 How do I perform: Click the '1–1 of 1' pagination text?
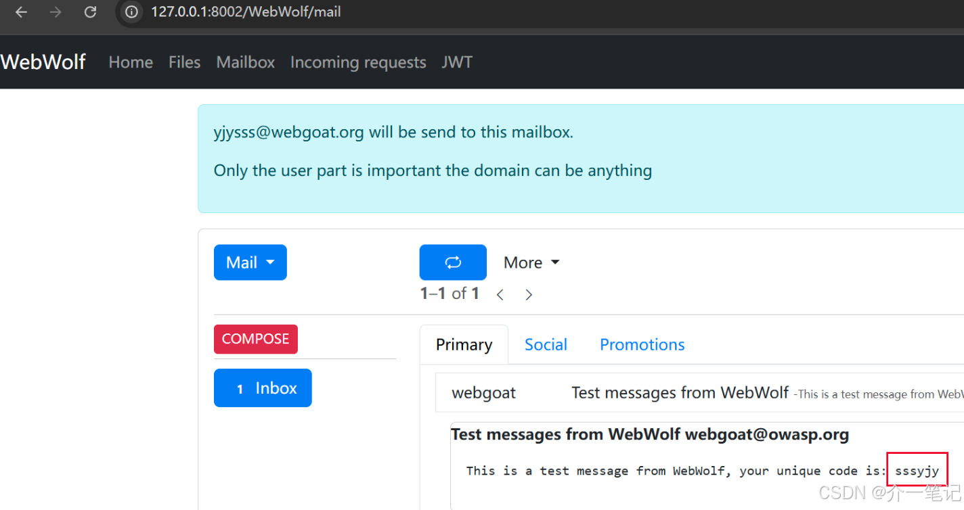450,294
